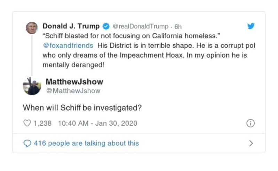Open the MatthewJshow profile avatar
Screen dimensions: 278x171
pyautogui.click(x=32, y=86)
